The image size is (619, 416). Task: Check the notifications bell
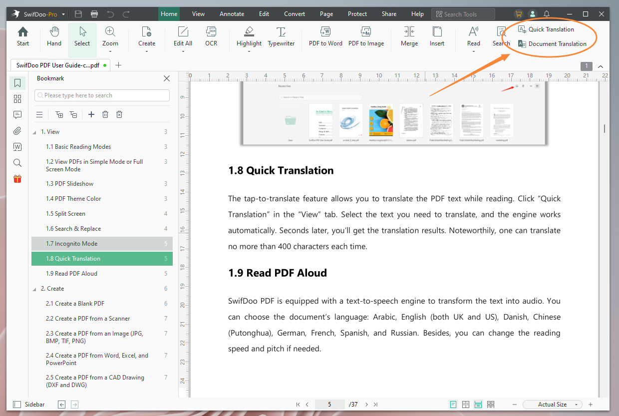[x=547, y=14]
